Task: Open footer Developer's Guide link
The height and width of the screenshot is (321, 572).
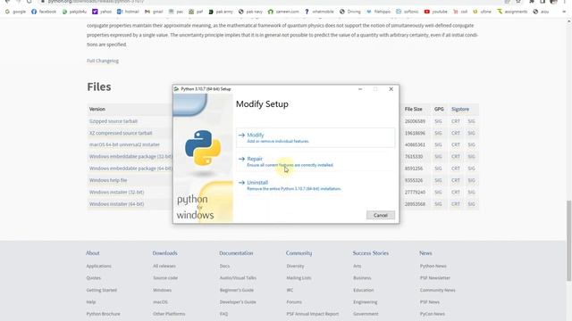Action: click(x=238, y=302)
